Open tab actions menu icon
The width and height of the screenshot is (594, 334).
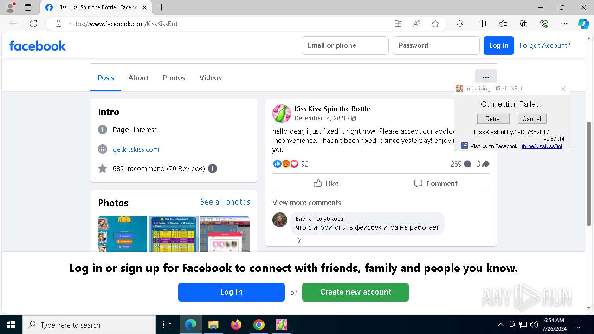point(28,7)
